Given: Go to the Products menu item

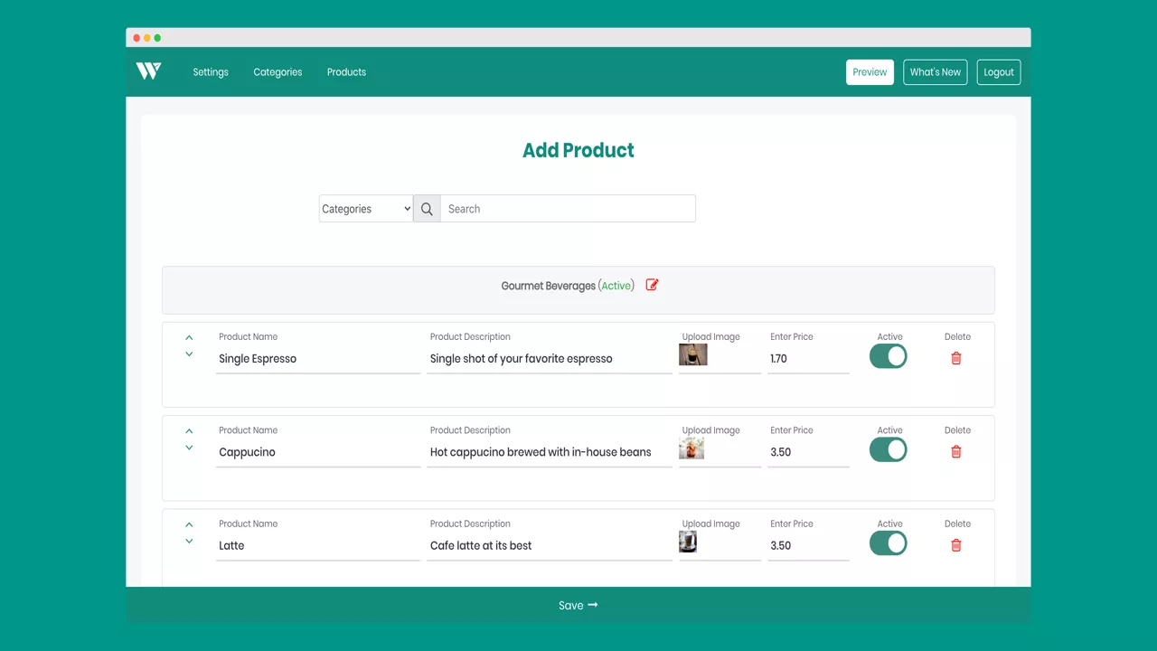Looking at the screenshot, I should [346, 72].
